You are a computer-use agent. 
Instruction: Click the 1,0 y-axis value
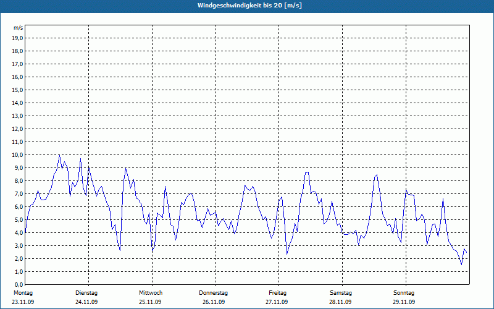pos(19,271)
